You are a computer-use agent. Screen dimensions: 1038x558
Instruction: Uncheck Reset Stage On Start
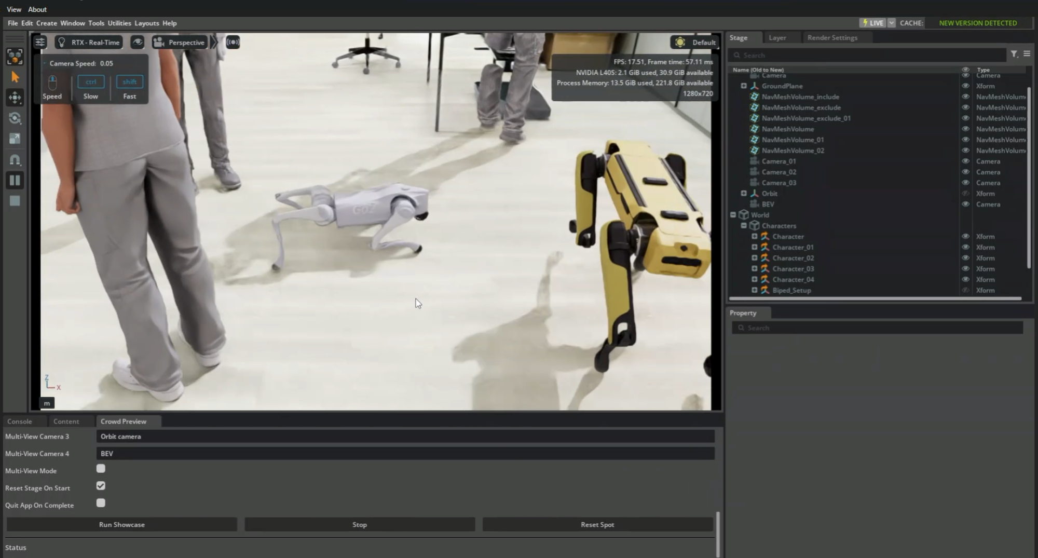[101, 486]
